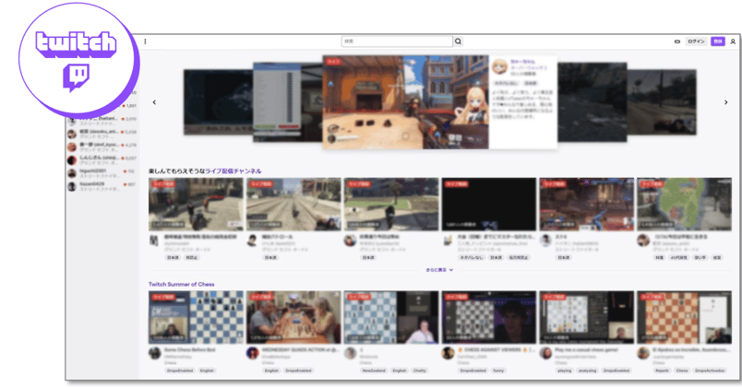
Task: Expand more channels with さらに表示
Action: [x=439, y=270]
